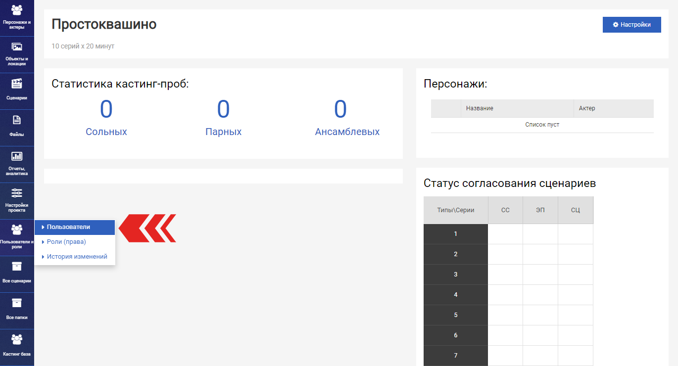Click the Название column header
Image resolution: width=678 pixels, height=366 pixels.
(517, 108)
